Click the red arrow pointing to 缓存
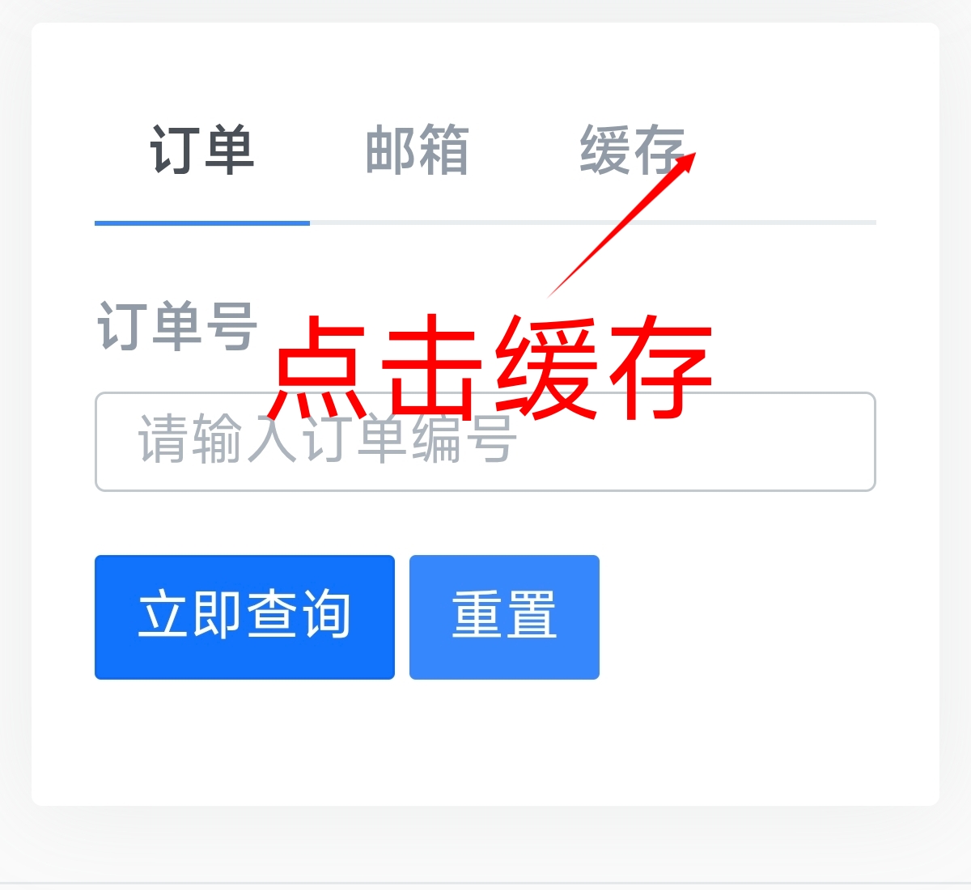 (621, 224)
